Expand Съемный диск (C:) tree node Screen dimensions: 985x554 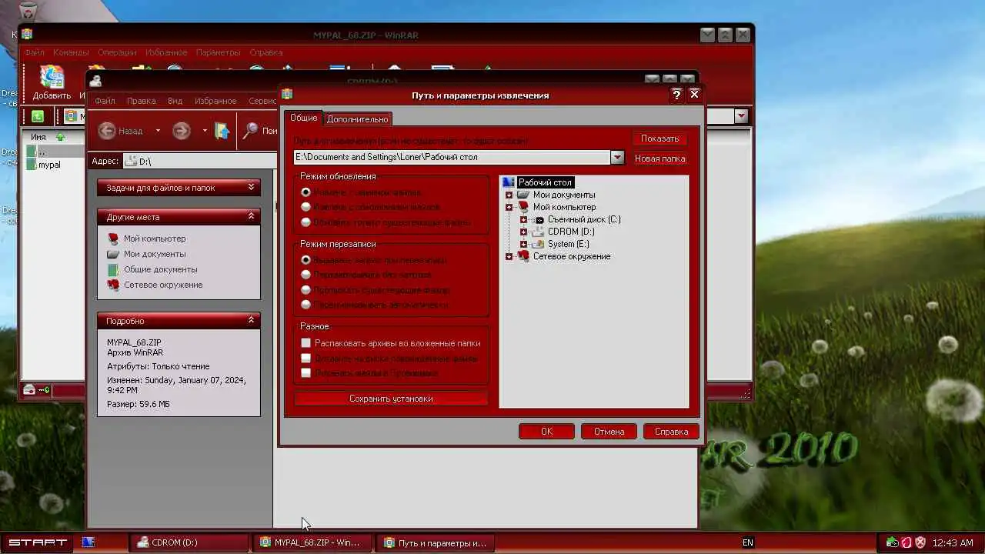pos(523,219)
